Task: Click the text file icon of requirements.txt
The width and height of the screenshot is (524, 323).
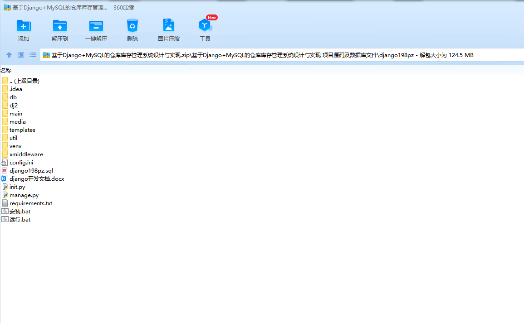Action: [5, 203]
